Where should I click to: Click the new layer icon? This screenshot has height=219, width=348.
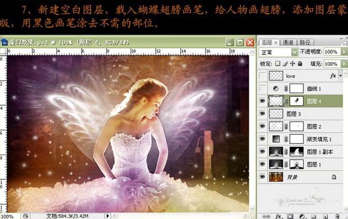click(325, 216)
